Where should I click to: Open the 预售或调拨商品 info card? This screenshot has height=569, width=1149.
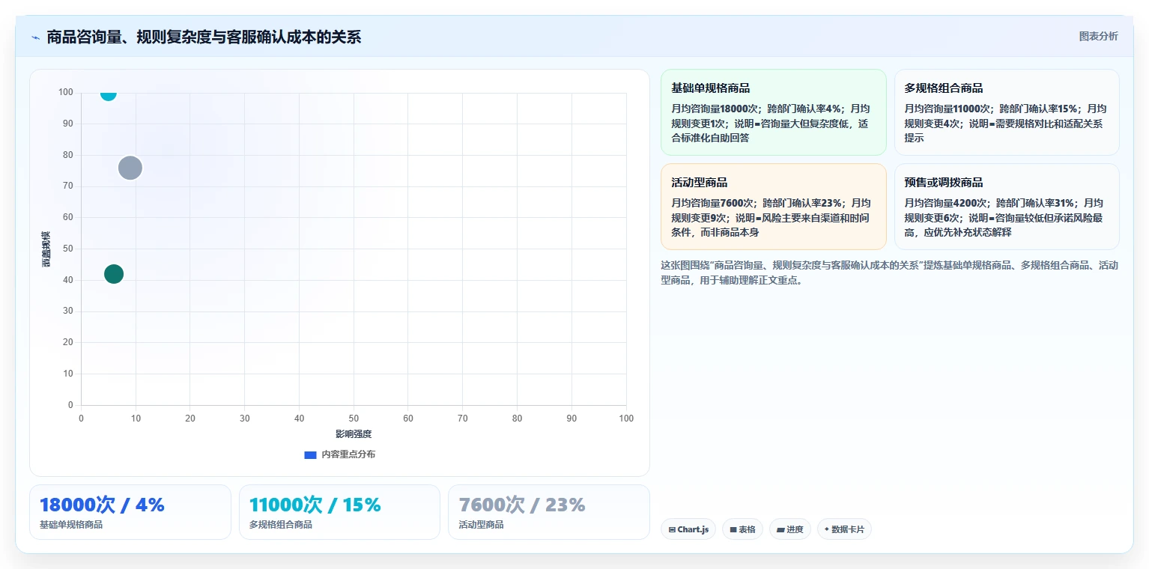[1007, 207]
